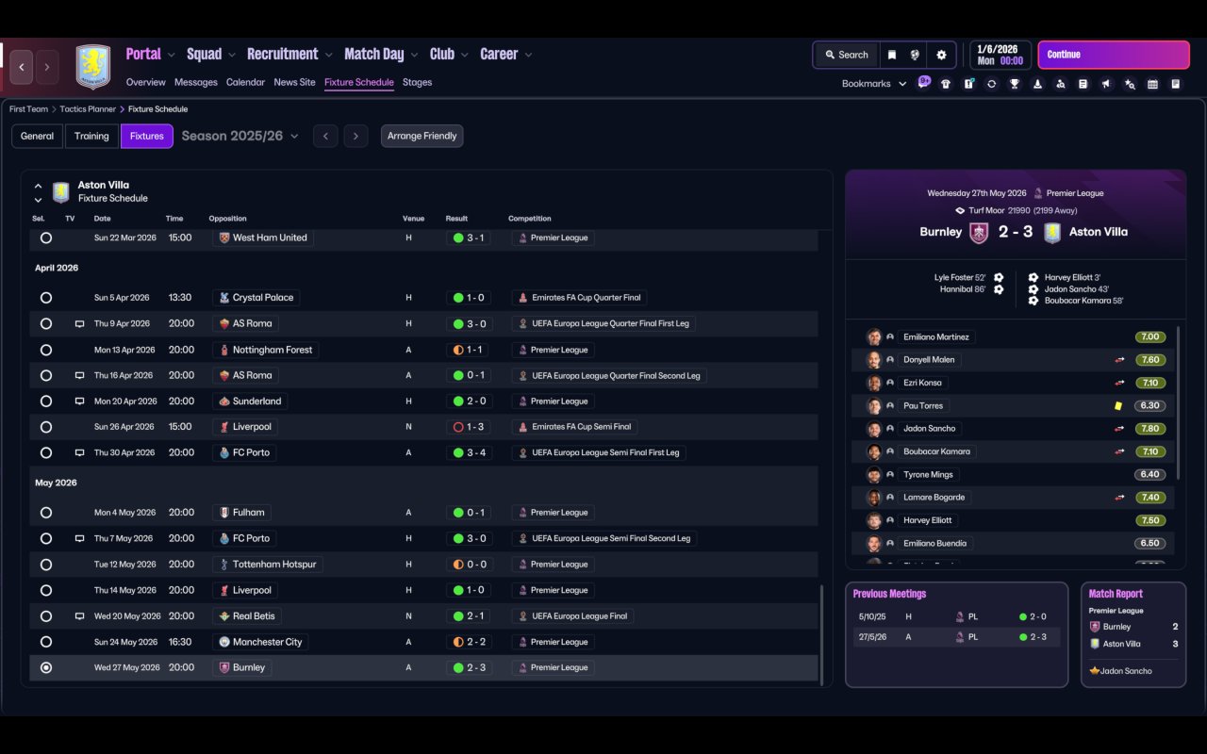Select the radio button for Manchester City fixture
The image size is (1207, 754).
tap(46, 642)
